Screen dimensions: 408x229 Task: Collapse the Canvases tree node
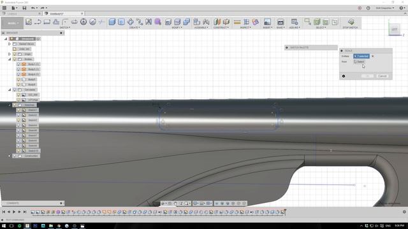click(x=10, y=90)
